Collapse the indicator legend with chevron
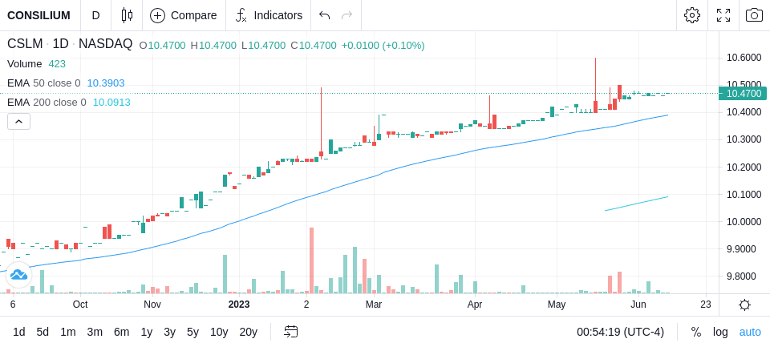The width and height of the screenshot is (770, 347). tap(18, 121)
